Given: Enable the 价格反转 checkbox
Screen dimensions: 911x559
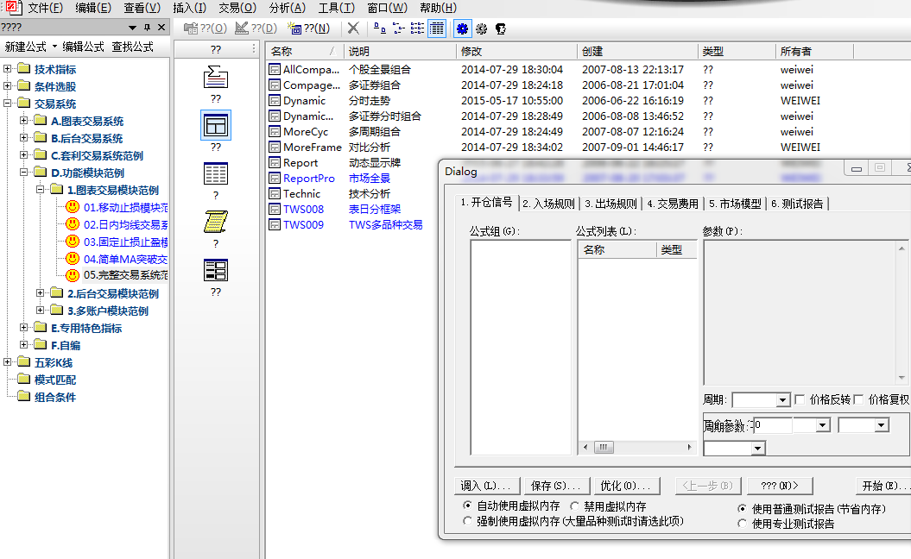Looking at the screenshot, I should pos(800,399).
